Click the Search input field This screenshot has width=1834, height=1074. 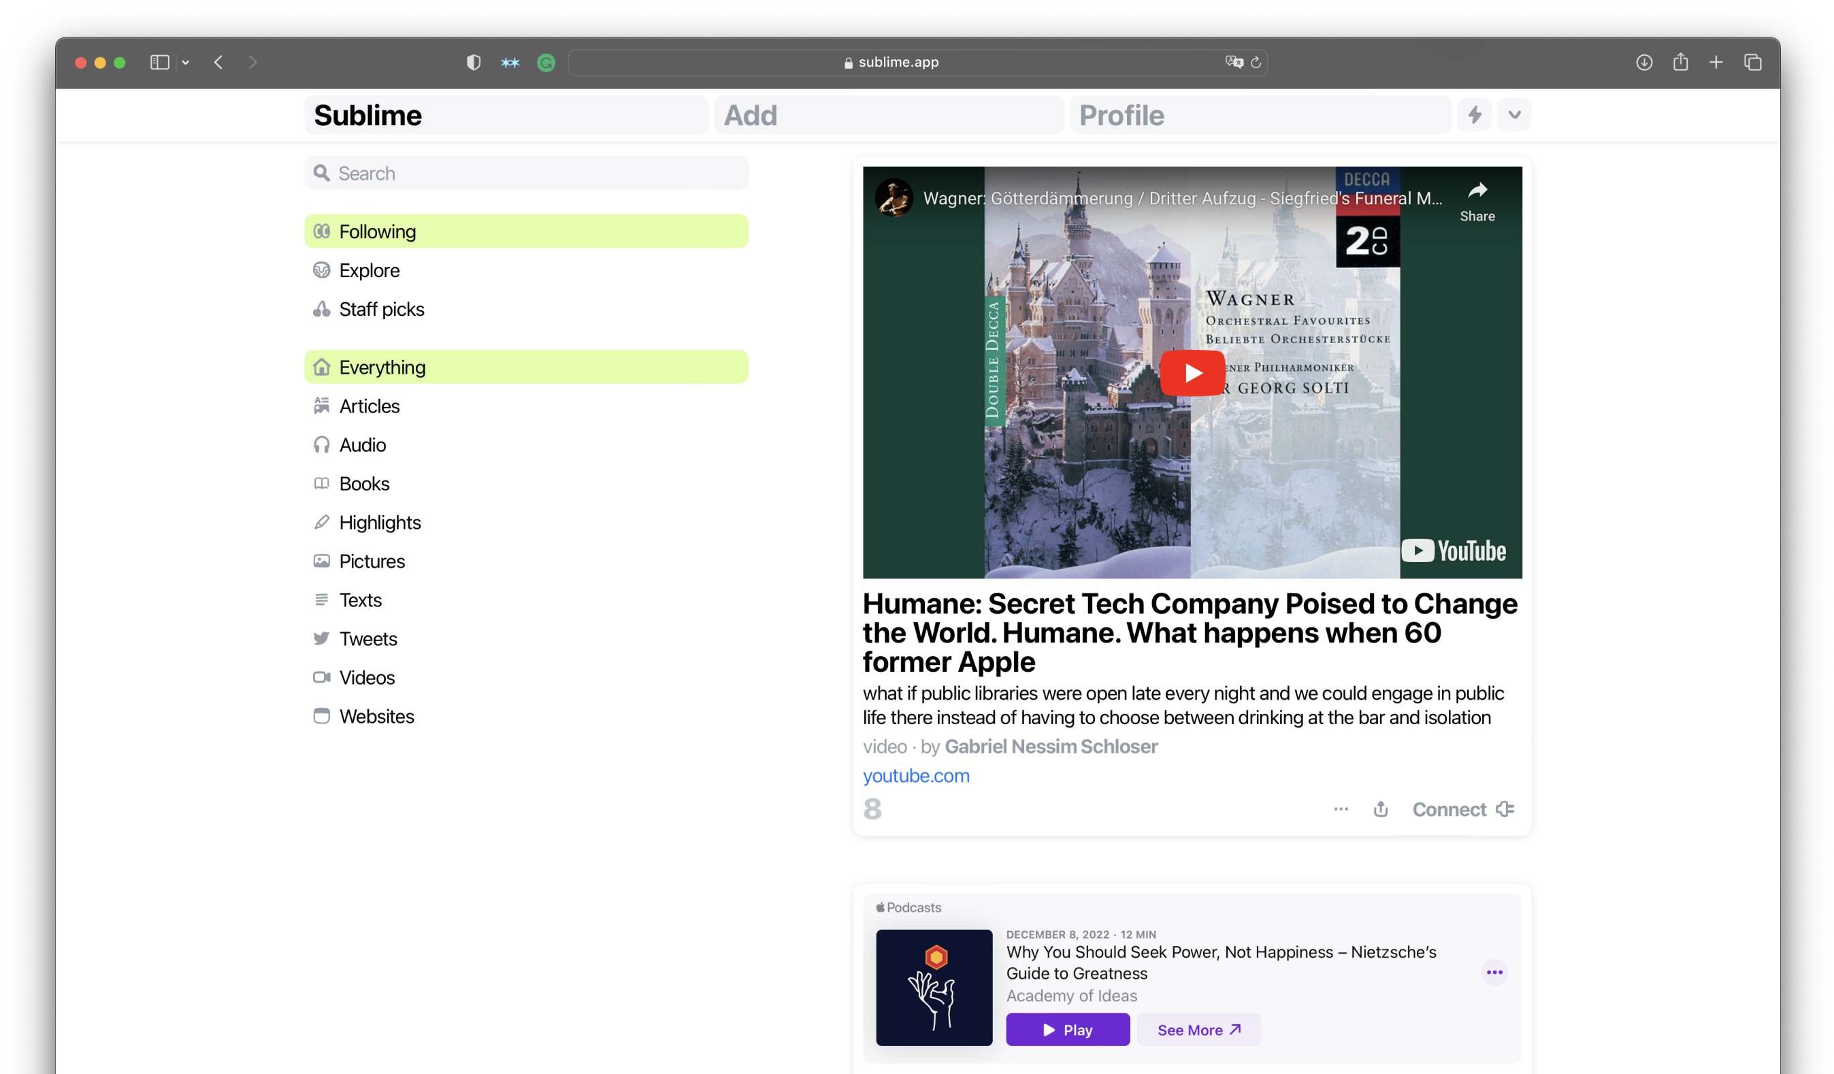point(525,173)
